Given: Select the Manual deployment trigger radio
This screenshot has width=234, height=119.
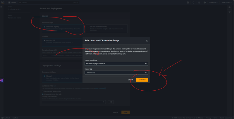Looking at the screenshot, I should (x=44, y=76).
